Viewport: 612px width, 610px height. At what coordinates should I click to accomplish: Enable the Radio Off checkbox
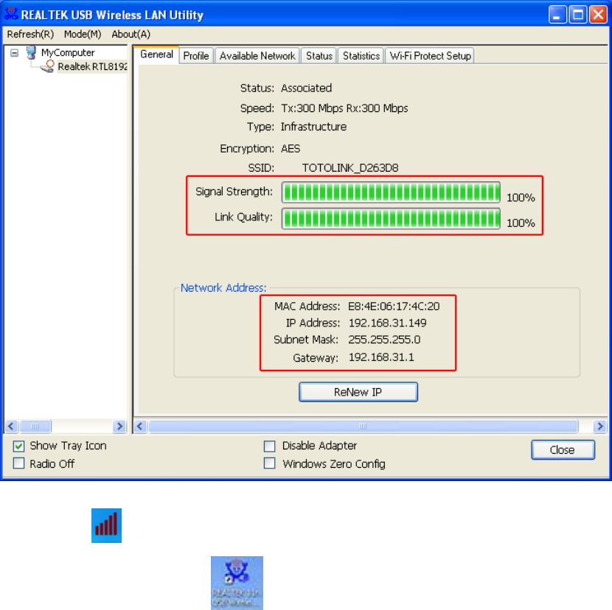[x=18, y=463]
